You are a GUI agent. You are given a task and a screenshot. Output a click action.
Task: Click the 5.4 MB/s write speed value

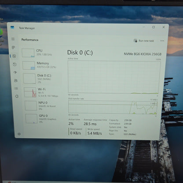pyautogui.click(x=95, y=133)
